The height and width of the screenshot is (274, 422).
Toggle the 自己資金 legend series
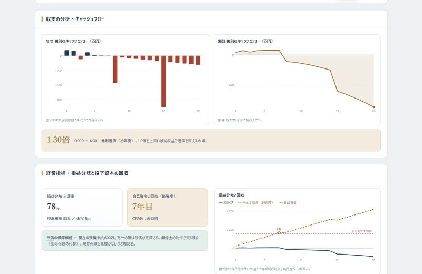(x=287, y=202)
